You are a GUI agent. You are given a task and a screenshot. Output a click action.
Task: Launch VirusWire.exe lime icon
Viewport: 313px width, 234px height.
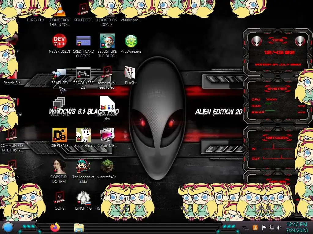click(131, 41)
